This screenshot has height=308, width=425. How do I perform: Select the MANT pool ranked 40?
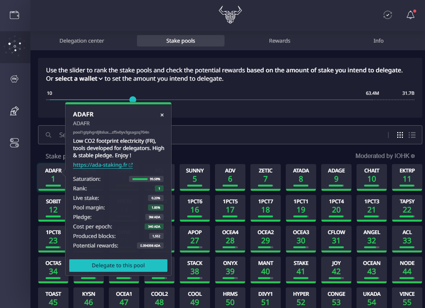click(265, 270)
